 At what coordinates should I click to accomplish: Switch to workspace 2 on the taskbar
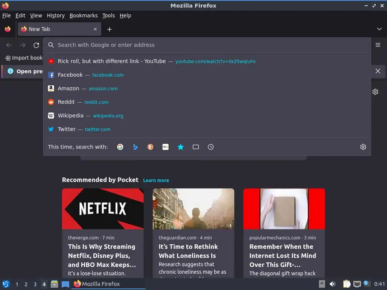point(26,284)
